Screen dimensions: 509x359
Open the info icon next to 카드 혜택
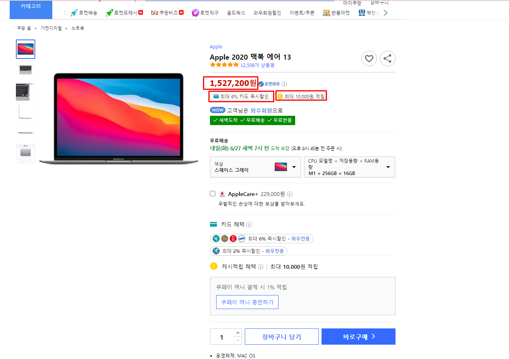pyautogui.click(x=249, y=225)
